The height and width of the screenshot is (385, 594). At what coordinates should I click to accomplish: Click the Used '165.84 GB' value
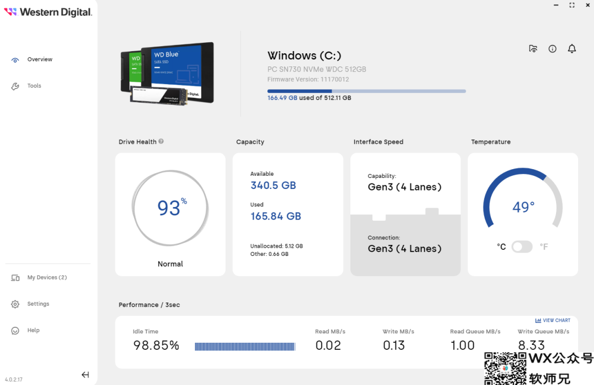point(276,216)
